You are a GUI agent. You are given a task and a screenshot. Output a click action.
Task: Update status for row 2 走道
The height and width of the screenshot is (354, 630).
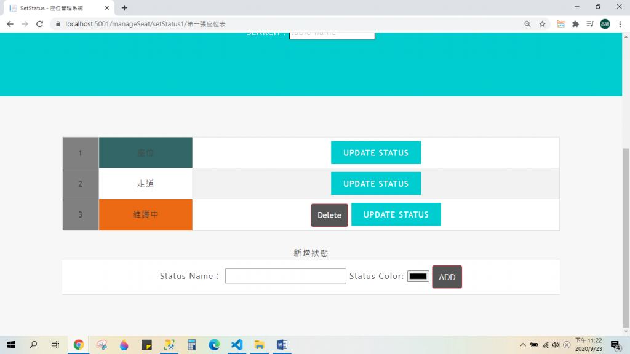tap(376, 183)
